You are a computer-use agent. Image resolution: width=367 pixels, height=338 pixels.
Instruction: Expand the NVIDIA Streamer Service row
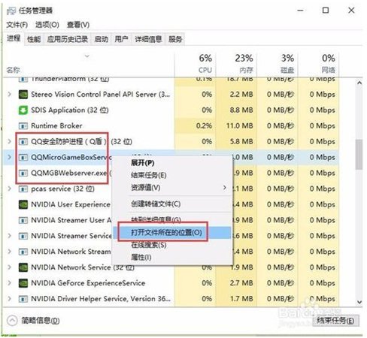click(x=10, y=236)
